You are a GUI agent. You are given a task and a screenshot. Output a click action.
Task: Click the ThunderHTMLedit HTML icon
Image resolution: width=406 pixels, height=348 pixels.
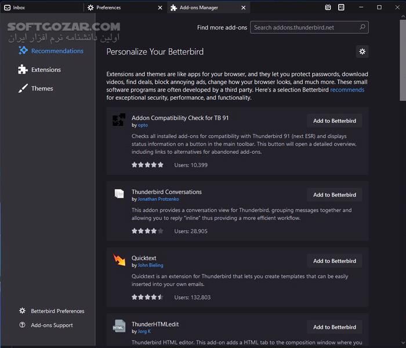click(119, 326)
